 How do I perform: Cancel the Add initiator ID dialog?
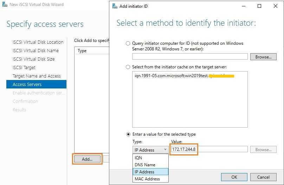[263, 177]
